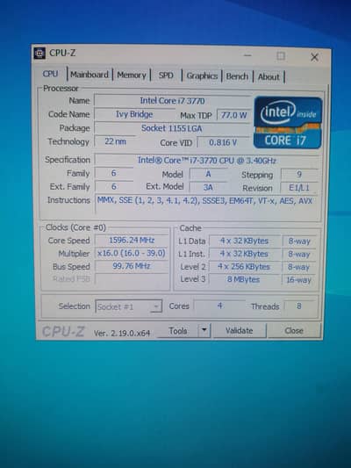351x468 pixels.
Task: Click the Name field Intel Core i7 3770
Action: 172,101
